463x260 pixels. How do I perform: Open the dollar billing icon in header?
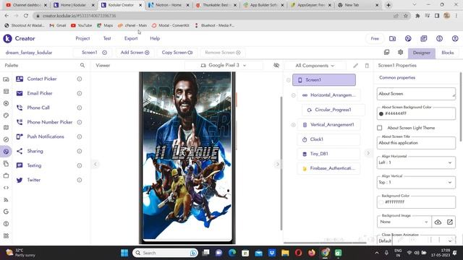439,38
